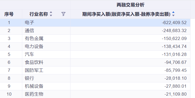The width and height of the screenshot is (195, 98).
Task: Click the value -27,880.01
Action: click(x=175, y=86)
